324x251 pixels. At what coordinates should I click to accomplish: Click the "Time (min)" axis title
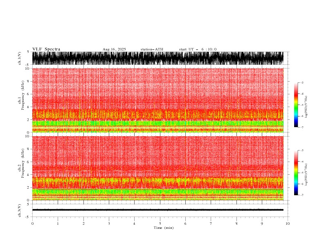point(164,228)
